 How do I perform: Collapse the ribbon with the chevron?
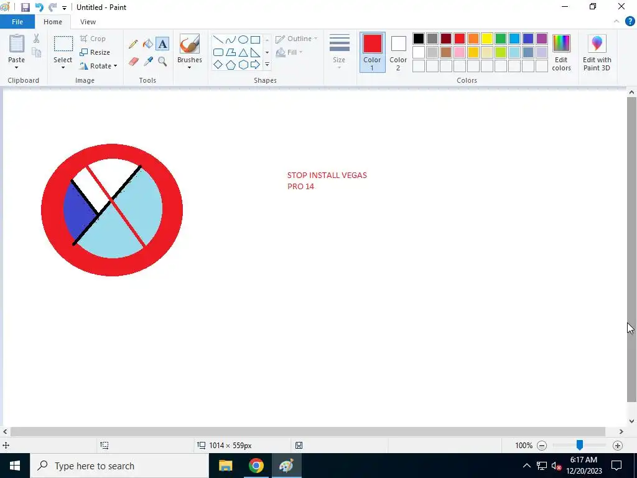pyautogui.click(x=616, y=22)
